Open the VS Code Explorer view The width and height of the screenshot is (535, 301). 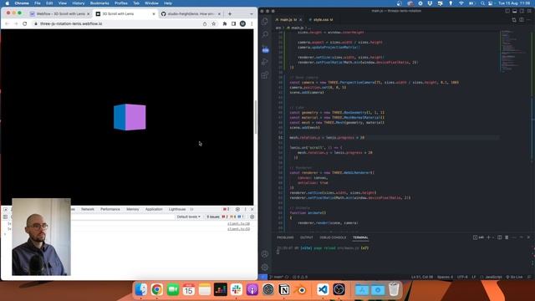click(x=265, y=22)
